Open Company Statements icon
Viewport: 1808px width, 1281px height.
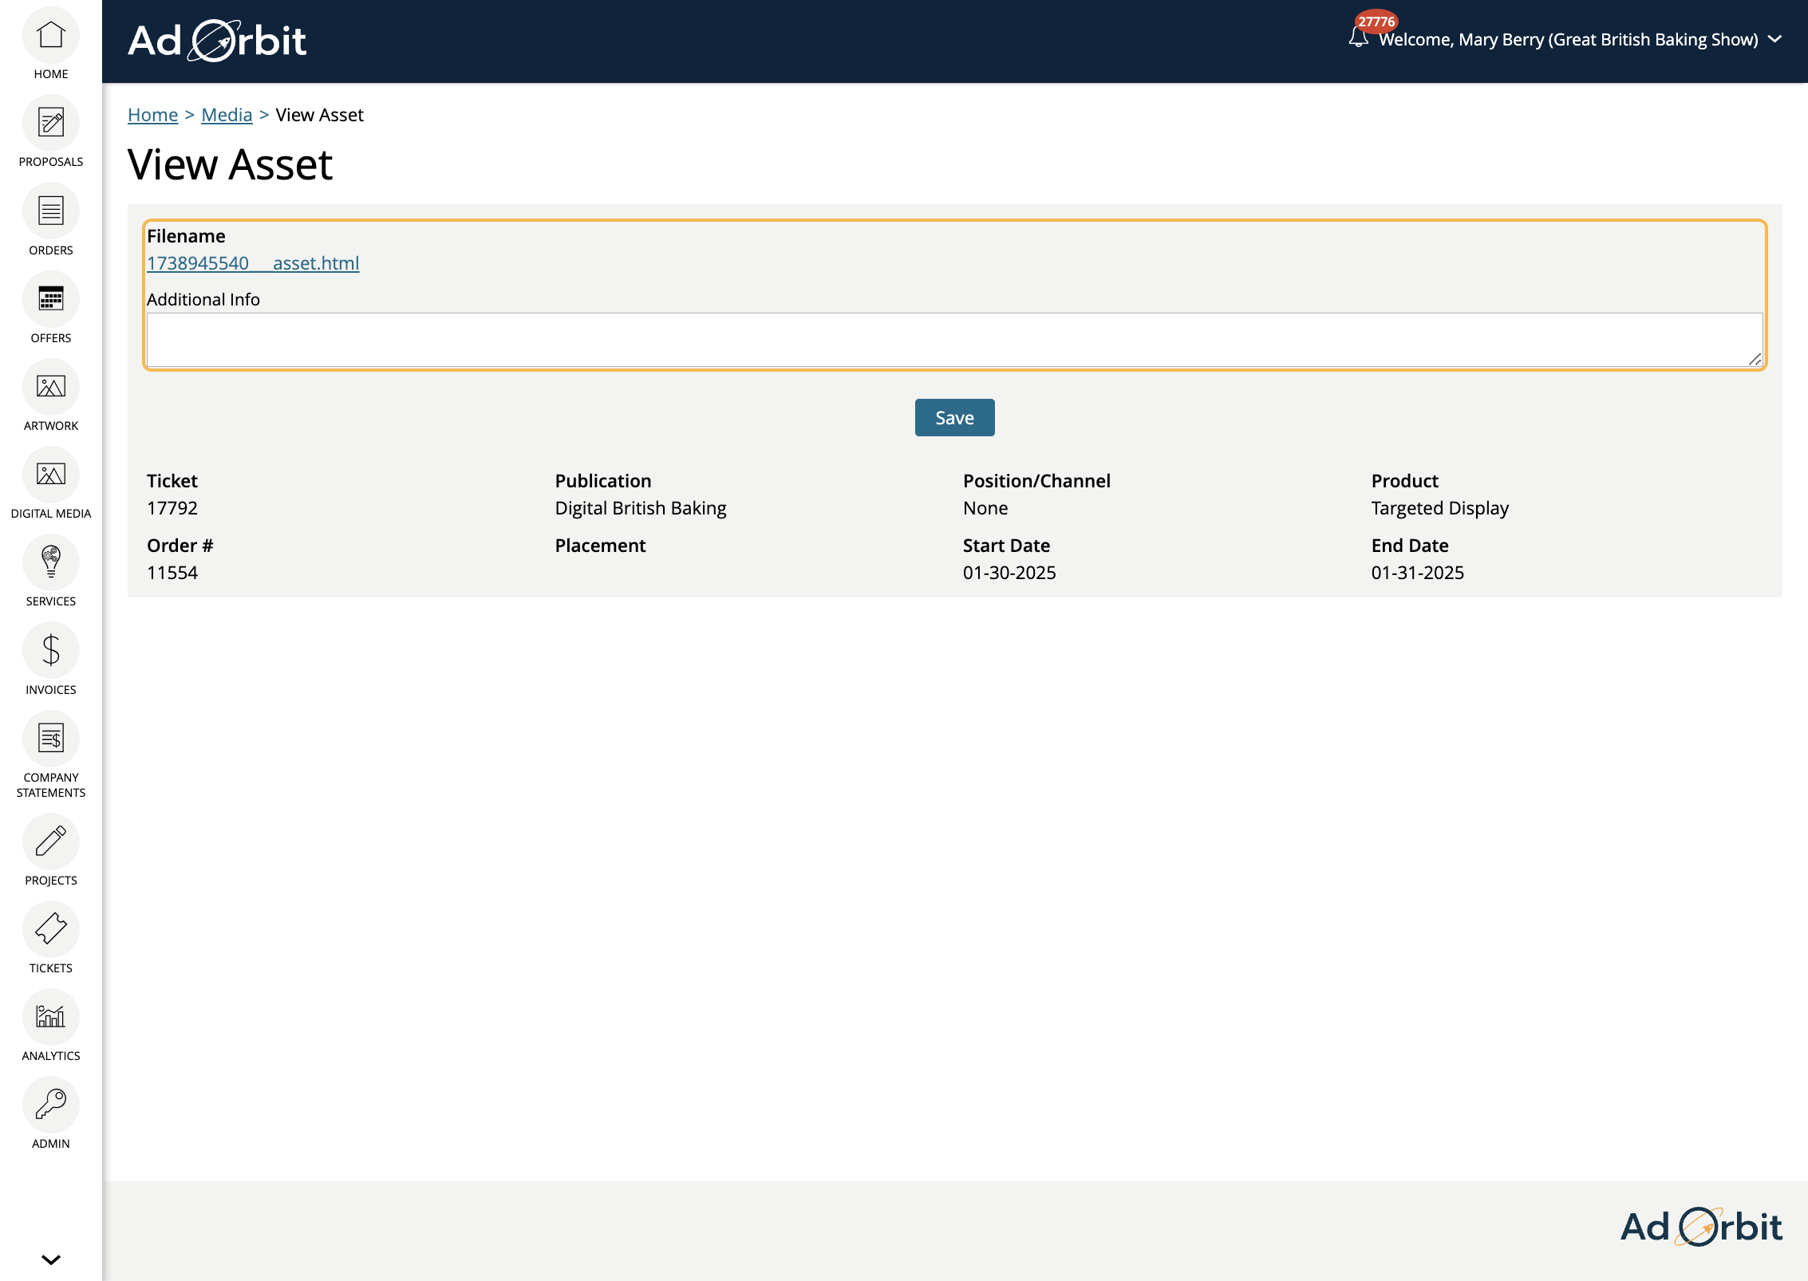point(51,738)
